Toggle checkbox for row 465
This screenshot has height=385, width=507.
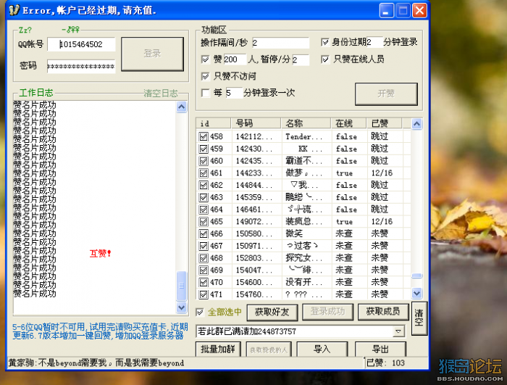tap(204, 222)
